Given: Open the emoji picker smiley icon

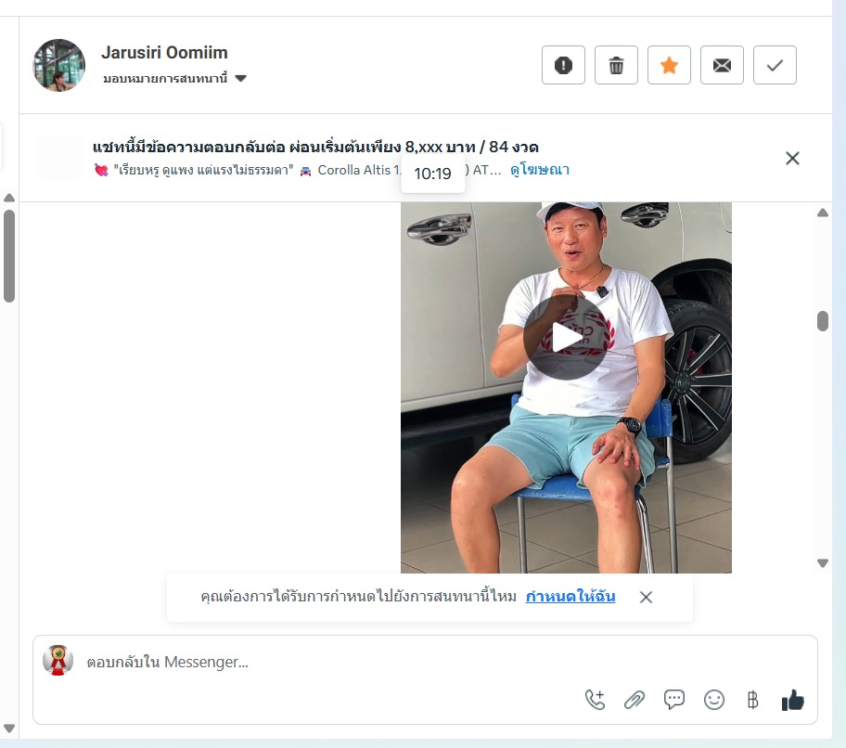Looking at the screenshot, I should (714, 700).
